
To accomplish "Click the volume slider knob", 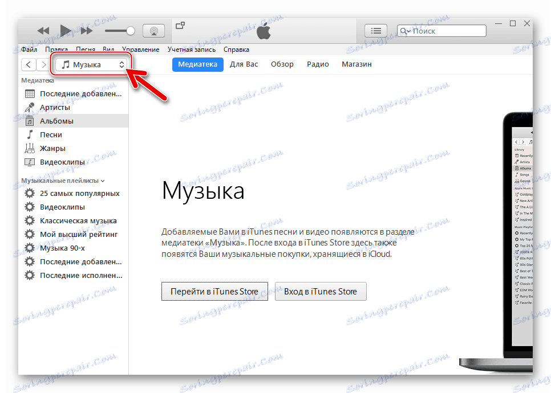I will point(131,31).
